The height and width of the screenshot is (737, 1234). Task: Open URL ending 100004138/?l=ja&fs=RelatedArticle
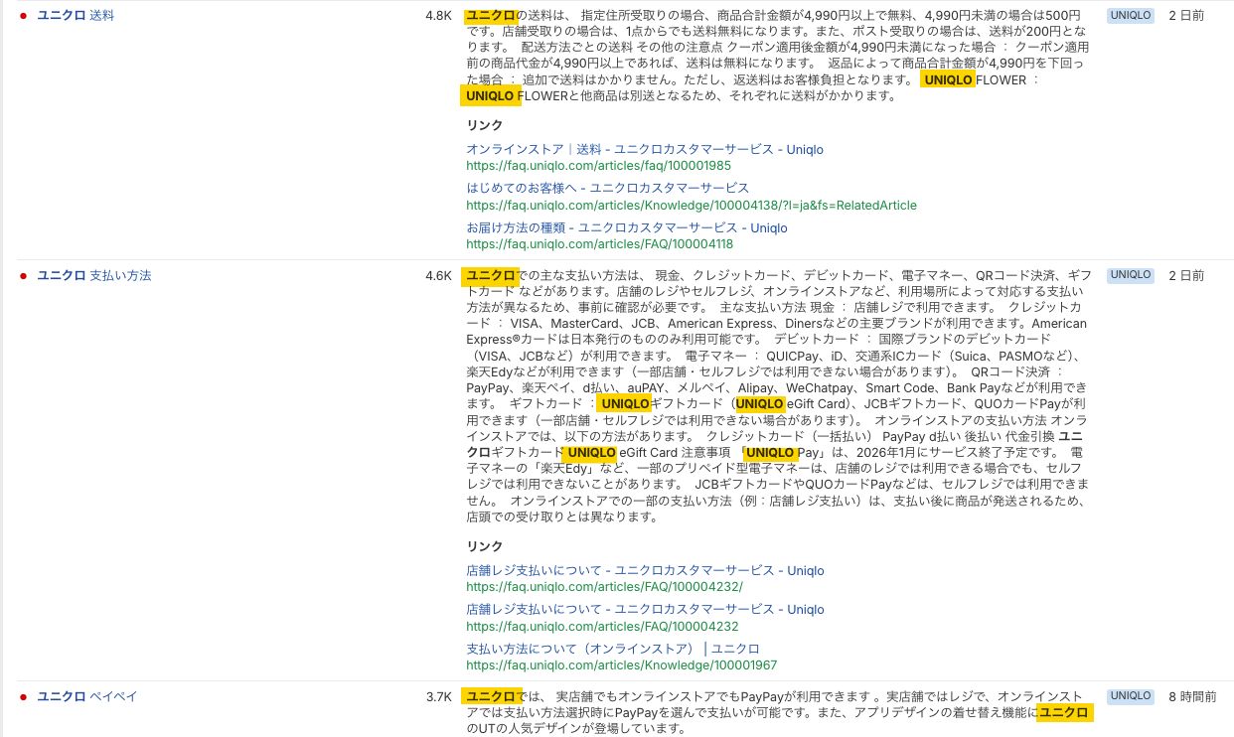coord(692,206)
